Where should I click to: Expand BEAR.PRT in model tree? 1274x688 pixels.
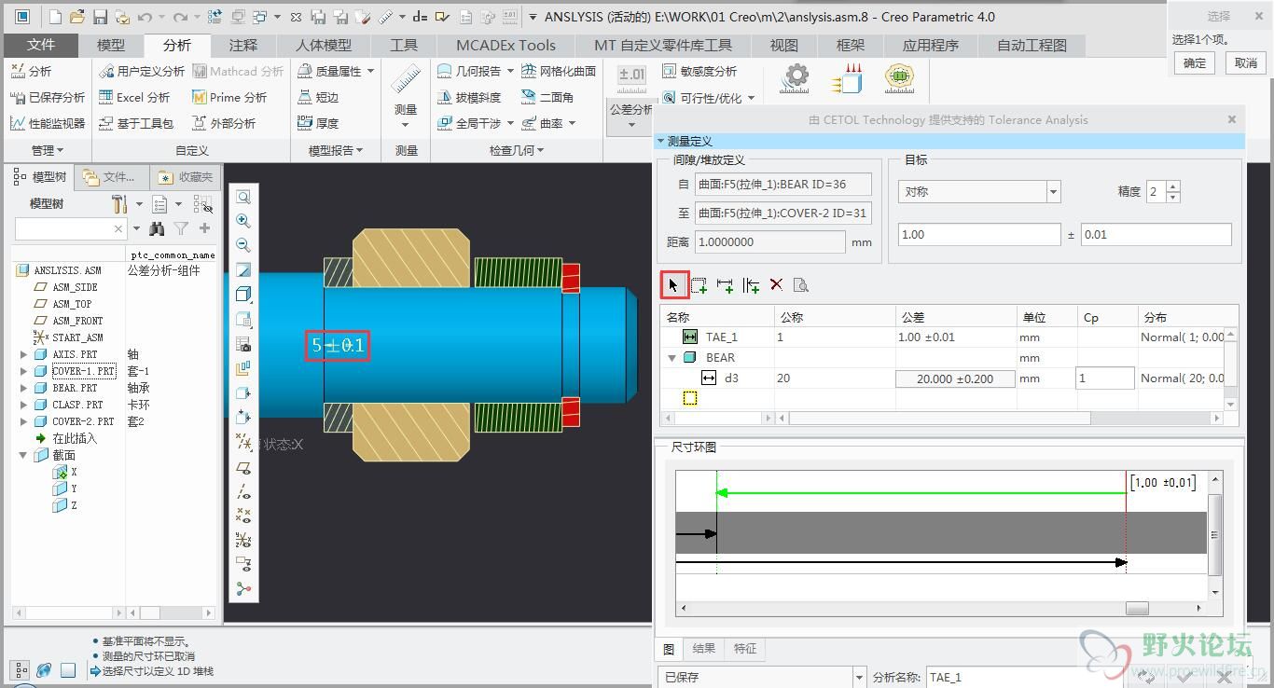23,388
